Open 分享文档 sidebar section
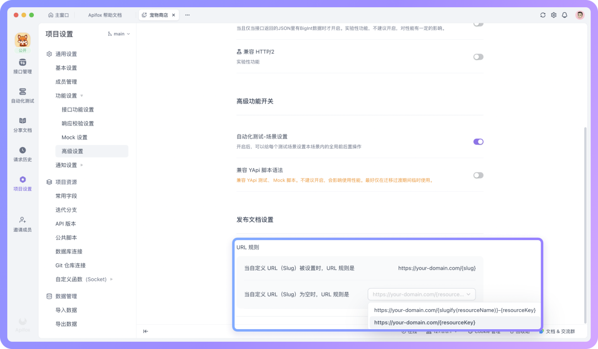Viewport: 598px width, 349px height. click(x=23, y=125)
